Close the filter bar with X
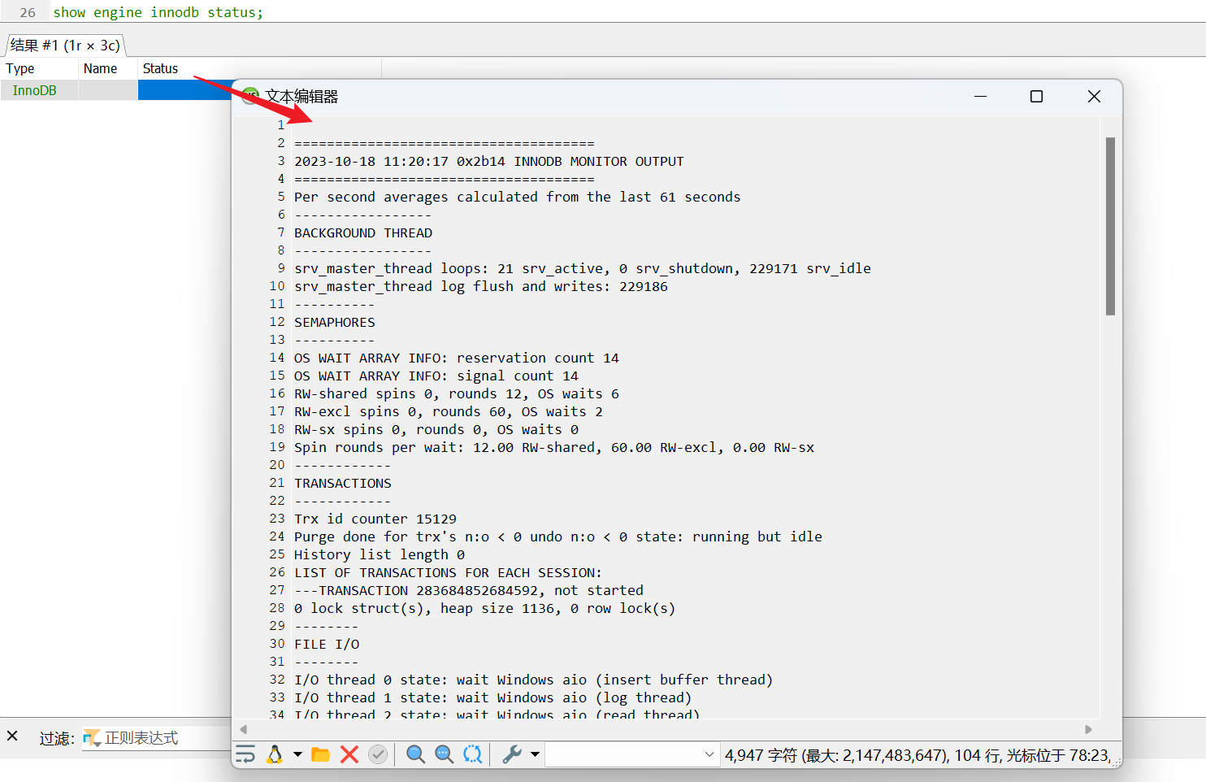1206x782 pixels. coord(12,736)
